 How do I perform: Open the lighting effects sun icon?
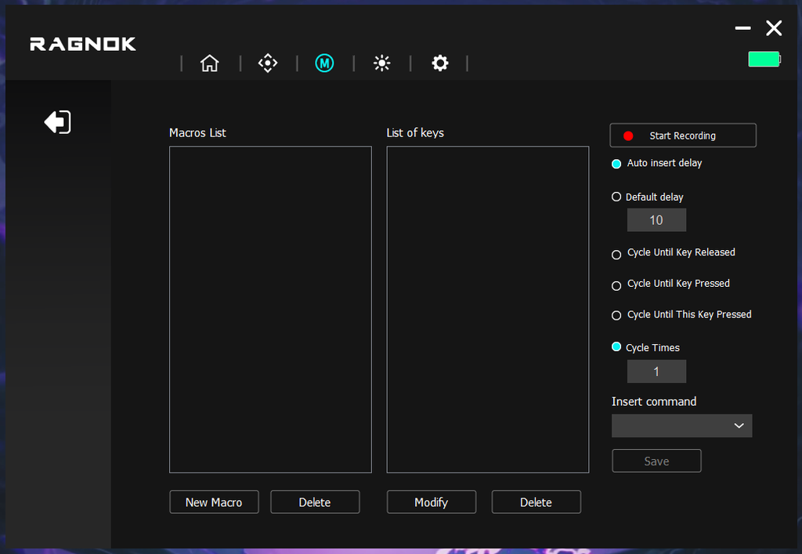pos(381,63)
